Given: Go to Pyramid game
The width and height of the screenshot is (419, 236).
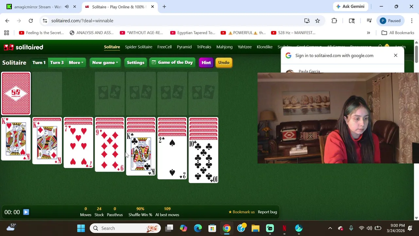Looking at the screenshot, I should click(x=184, y=47).
